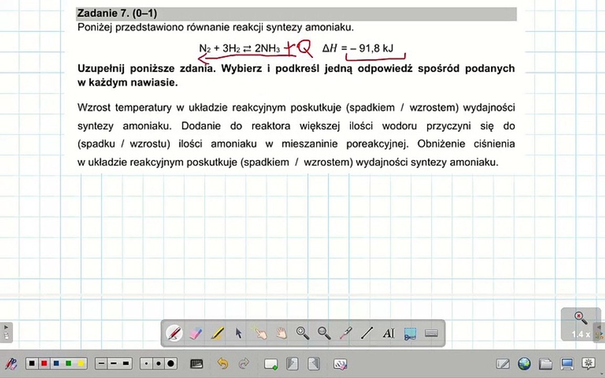
Task: Set thin line width
Action: pos(101,363)
